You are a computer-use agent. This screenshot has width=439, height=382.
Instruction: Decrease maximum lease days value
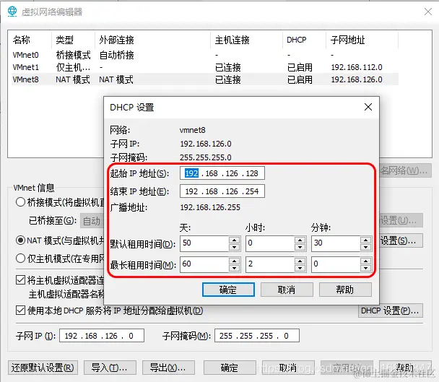[x=234, y=268]
